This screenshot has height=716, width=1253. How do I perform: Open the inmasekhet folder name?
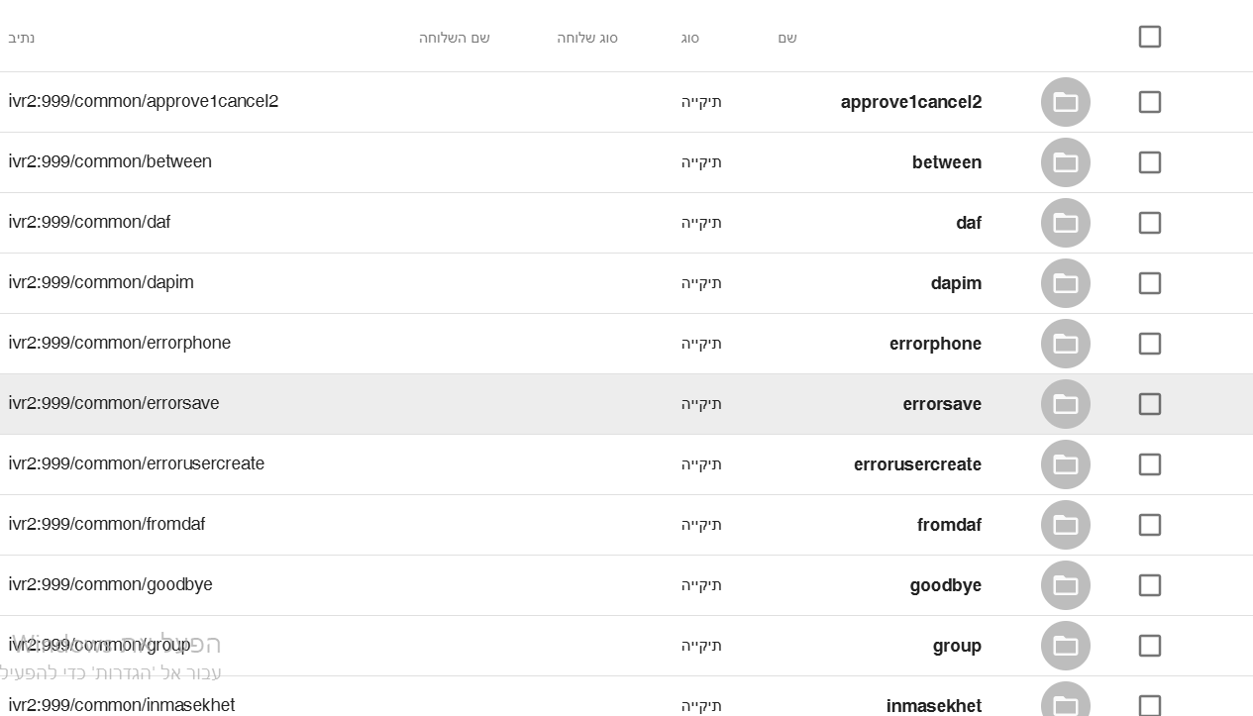tap(933, 706)
